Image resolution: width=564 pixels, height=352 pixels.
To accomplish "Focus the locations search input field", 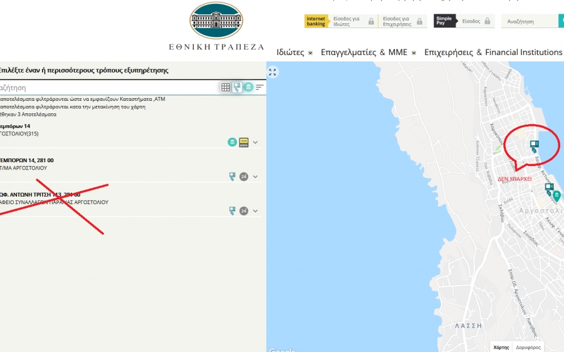I will pyautogui.click(x=110, y=87).
